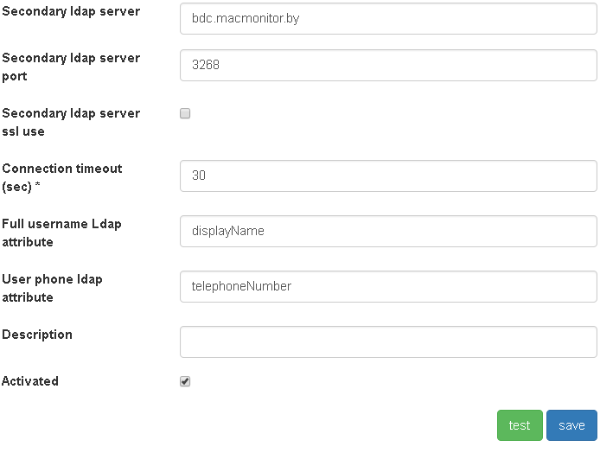Focus the Secondary ldap server port field
The image size is (600, 453).
click(x=388, y=65)
